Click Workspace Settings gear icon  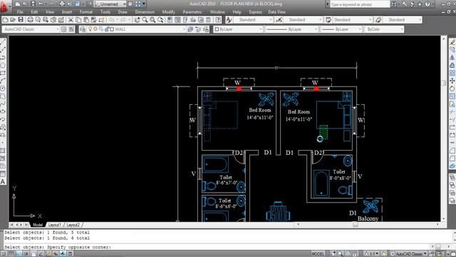(x=64, y=29)
